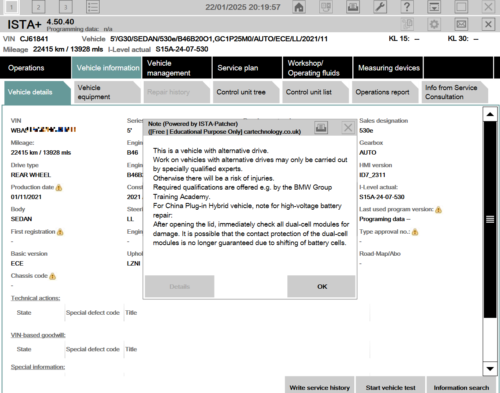
Task: Select session tab number 3
Action: click(x=66, y=7)
